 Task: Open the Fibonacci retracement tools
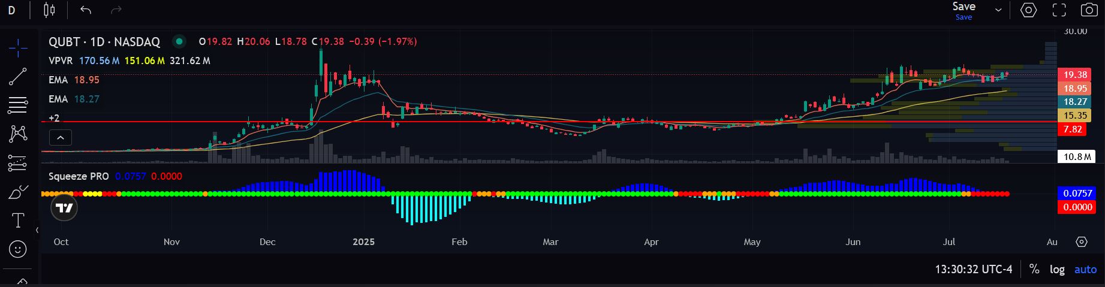click(18, 105)
